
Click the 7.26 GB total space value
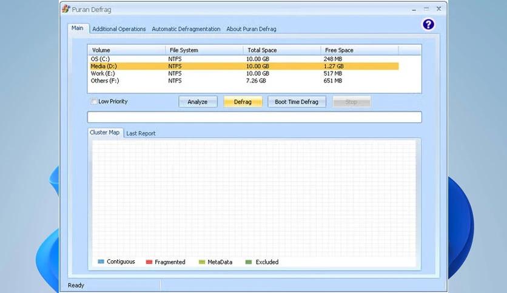256,81
